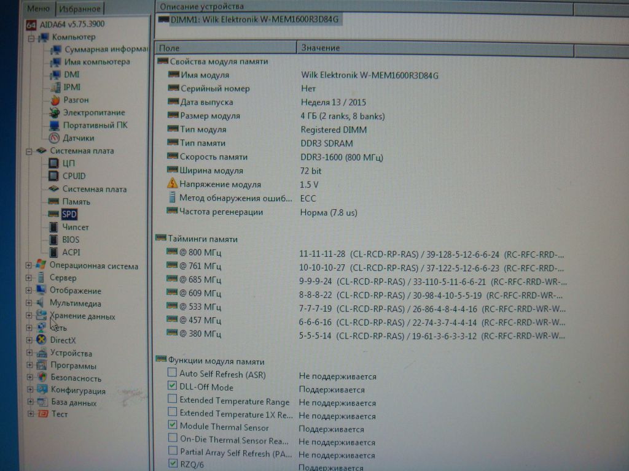This screenshot has height=471, width=629.
Task: Click warning icon beside Напряжение модуля
Action: pos(172,183)
